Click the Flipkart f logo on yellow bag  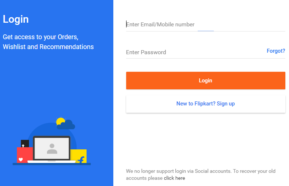81,160
